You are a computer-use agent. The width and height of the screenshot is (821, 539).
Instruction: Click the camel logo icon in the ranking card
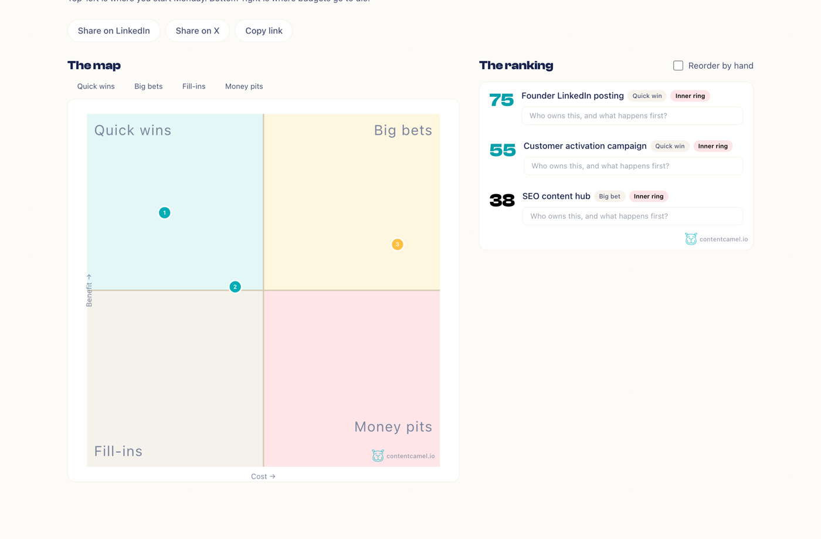pos(691,239)
